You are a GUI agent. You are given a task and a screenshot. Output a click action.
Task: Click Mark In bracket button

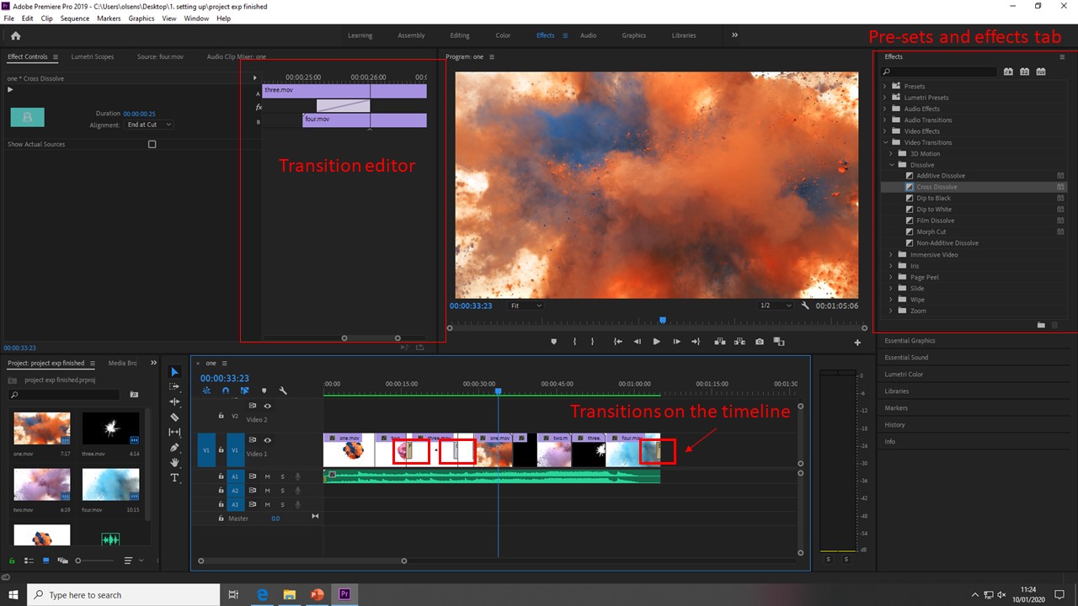click(574, 342)
